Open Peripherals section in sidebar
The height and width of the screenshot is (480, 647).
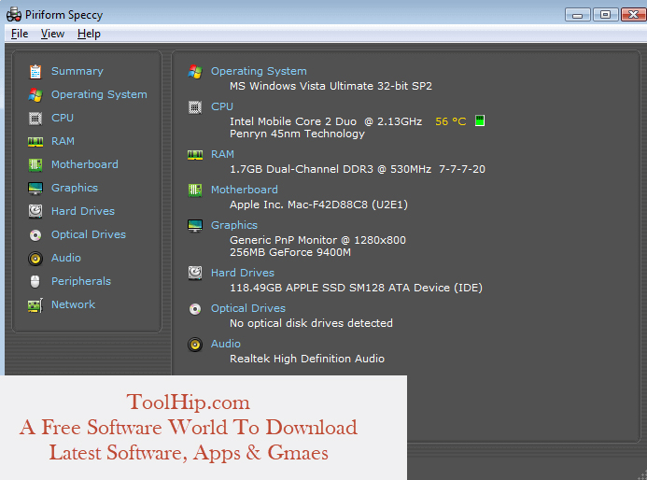coord(81,281)
